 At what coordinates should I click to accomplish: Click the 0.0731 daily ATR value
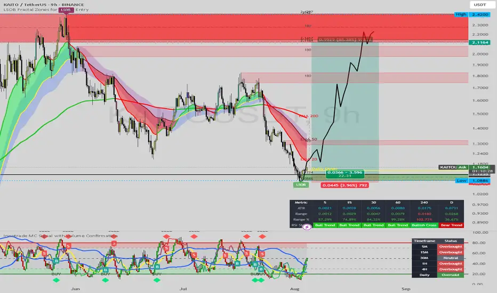tap(451, 208)
